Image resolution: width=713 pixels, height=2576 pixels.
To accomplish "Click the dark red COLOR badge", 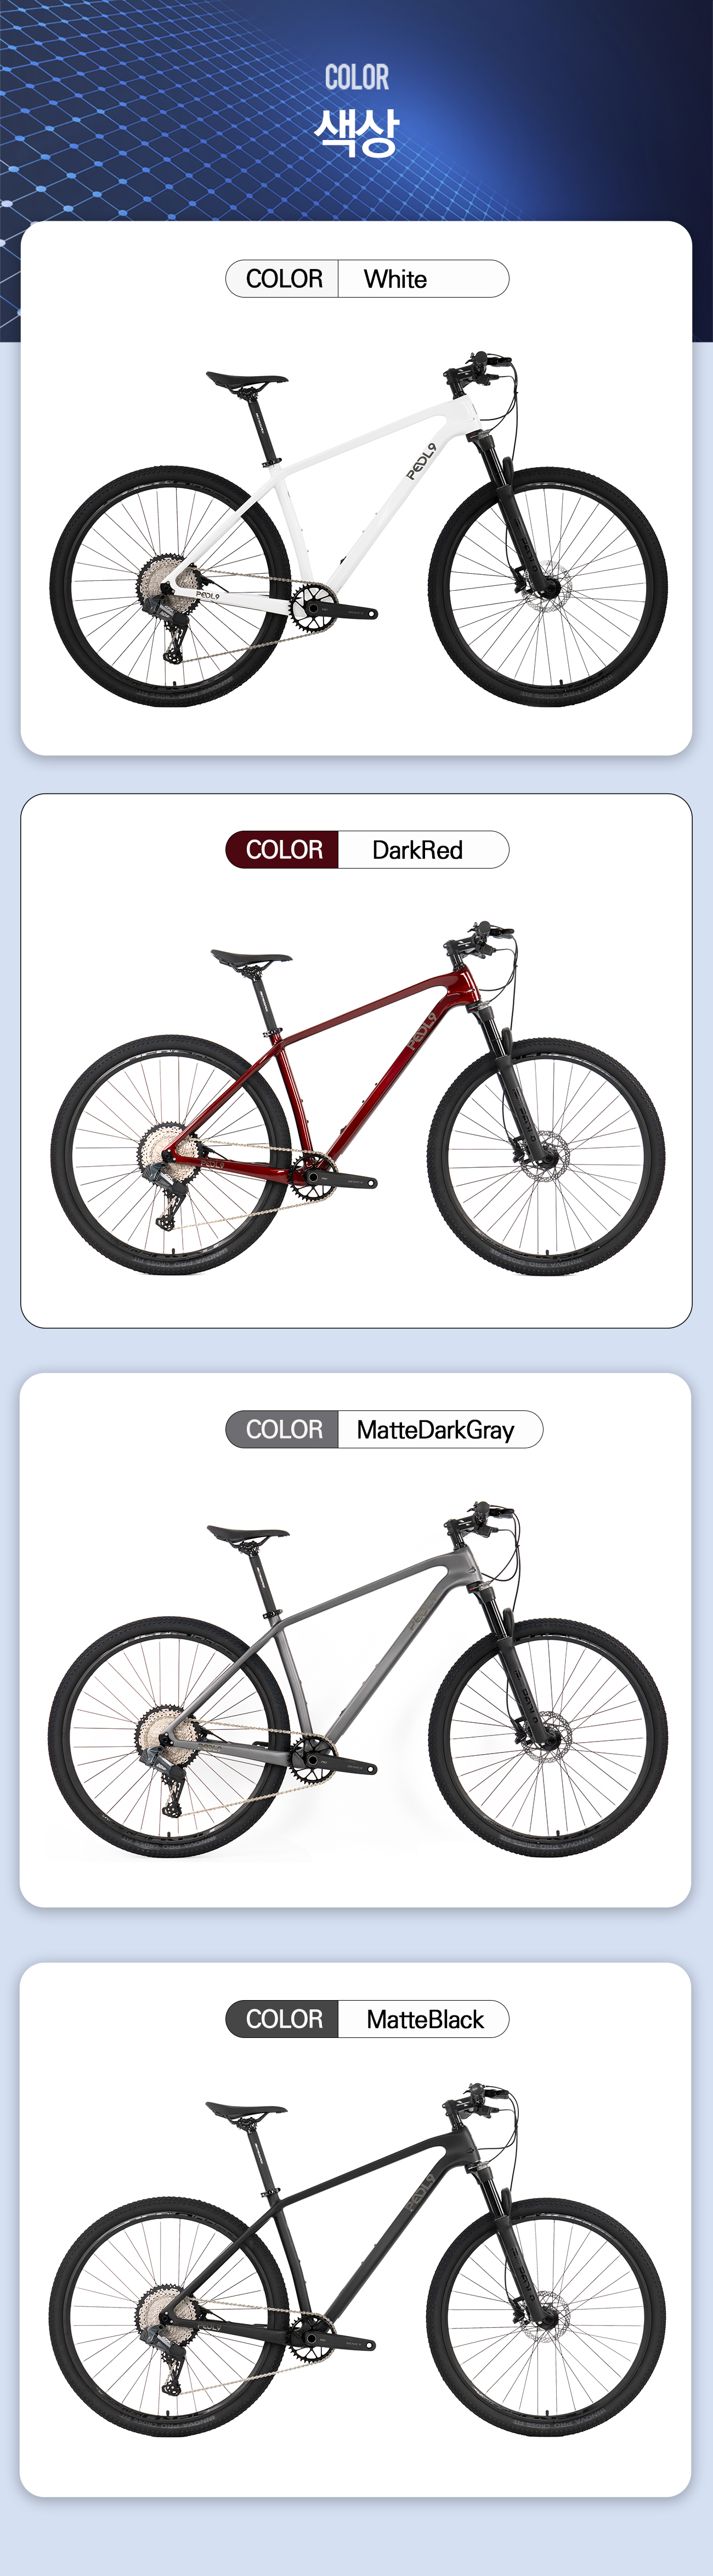I will (x=282, y=850).
